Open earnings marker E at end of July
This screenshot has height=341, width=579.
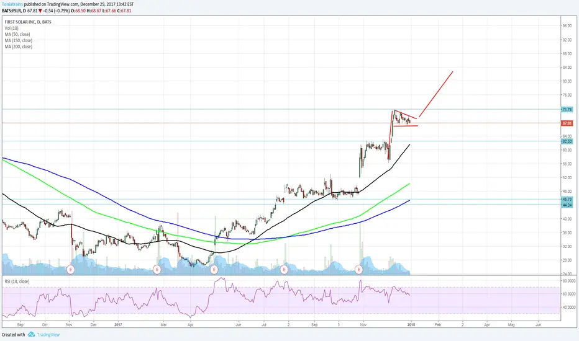tap(284, 270)
